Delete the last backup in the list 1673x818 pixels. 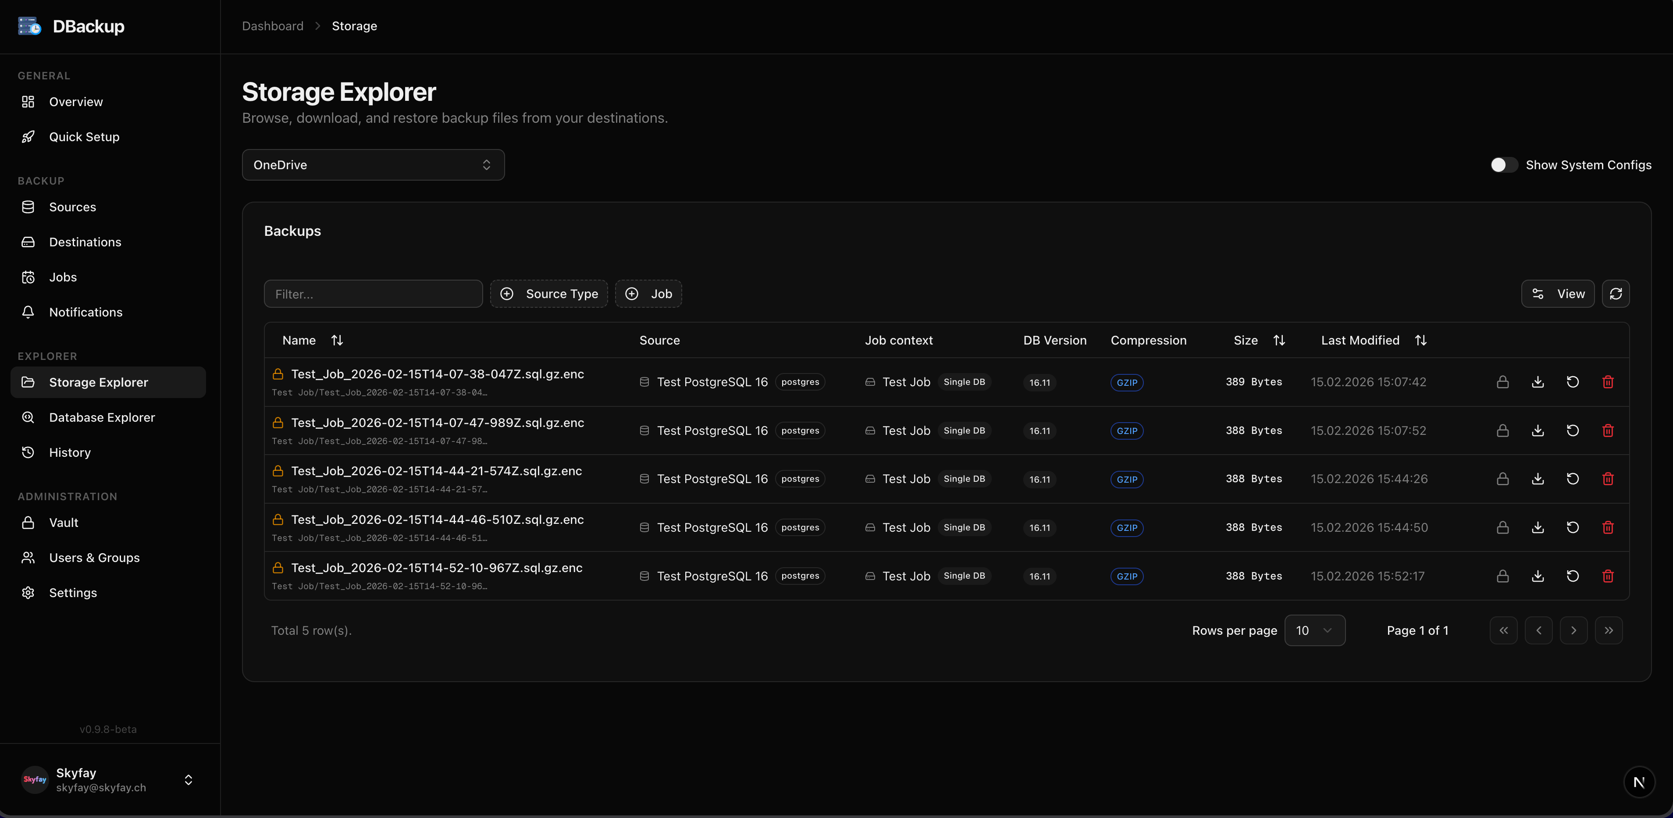[1608, 576]
